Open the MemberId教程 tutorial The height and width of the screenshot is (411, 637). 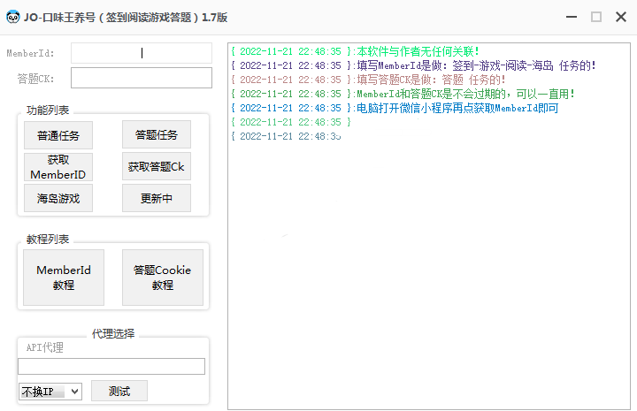click(x=64, y=278)
